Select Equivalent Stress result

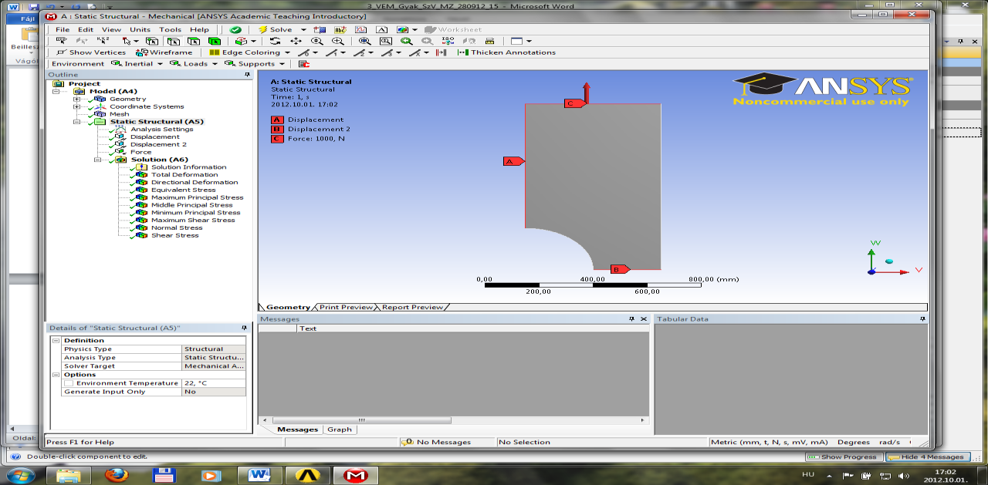pyautogui.click(x=183, y=190)
